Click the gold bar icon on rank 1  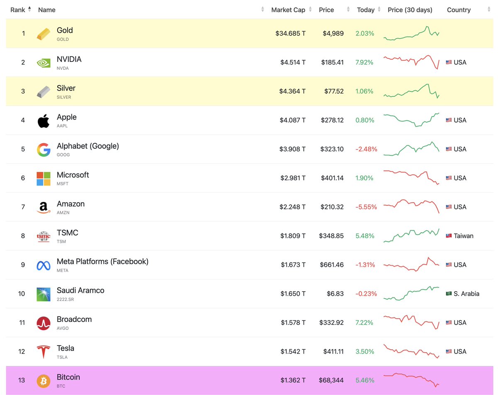click(x=43, y=33)
